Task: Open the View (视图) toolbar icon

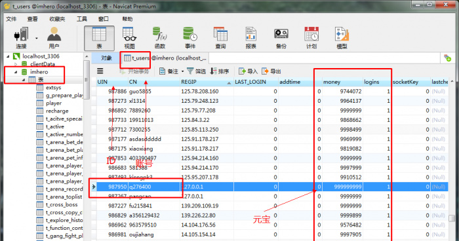Action: (x=129, y=37)
